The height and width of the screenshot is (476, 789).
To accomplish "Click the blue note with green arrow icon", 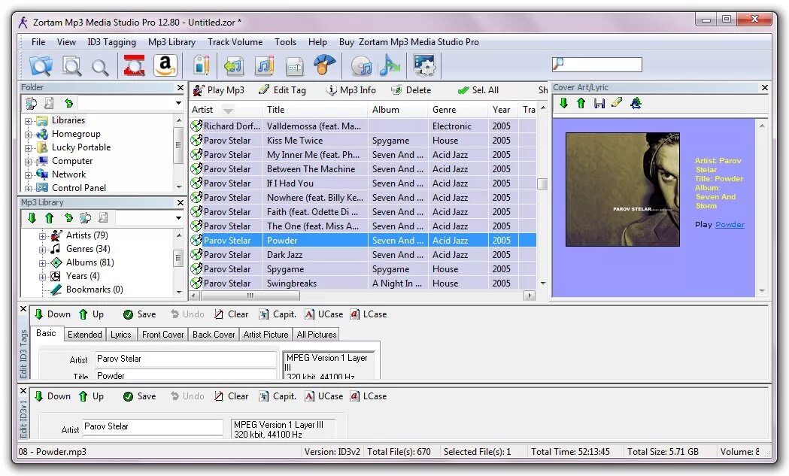I will tap(390, 65).
